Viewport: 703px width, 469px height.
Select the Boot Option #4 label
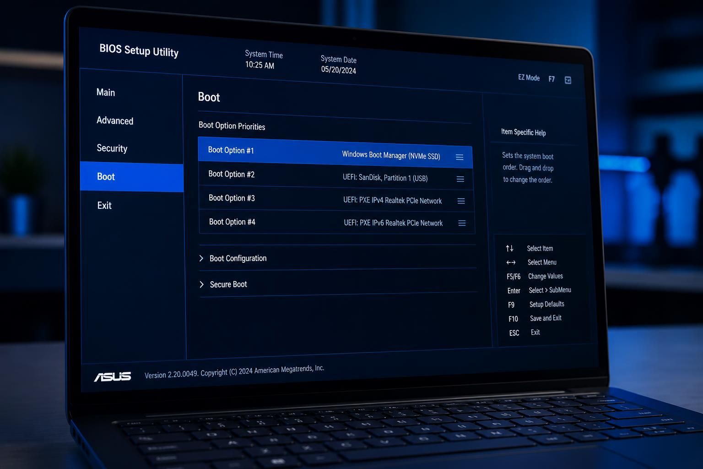pyautogui.click(x=232, y=222)
